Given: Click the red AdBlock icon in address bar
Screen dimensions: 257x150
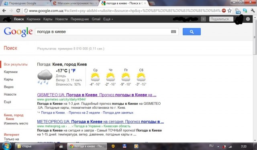Looking at the screenshot, I should pyautogui.click(x=224, y=11).
